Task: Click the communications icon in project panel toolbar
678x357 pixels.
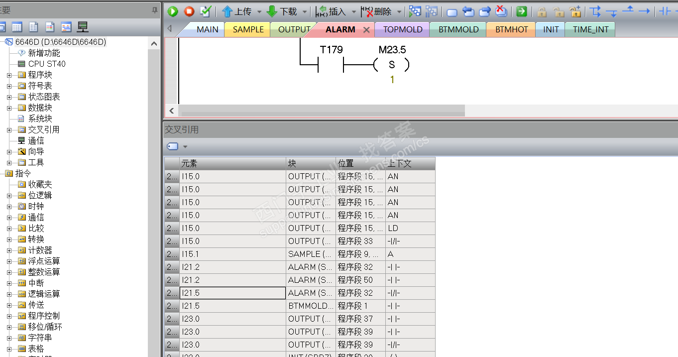Action: click(x=83, y=26)
